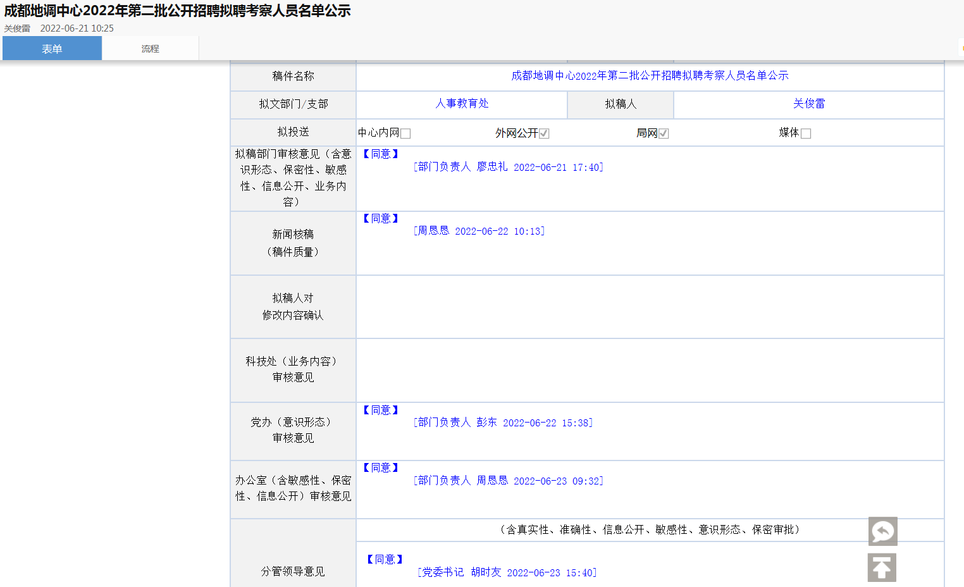The width and height of the screenshot is (964, 587).
Task: Check the 中心内网 checkbox
Action: [405, 133]
